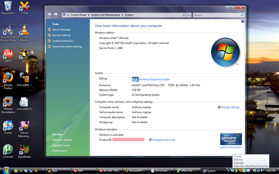The image size is (279, 174).
Task: Click the forward navigation arrow button
Action: tap(55, 15)
